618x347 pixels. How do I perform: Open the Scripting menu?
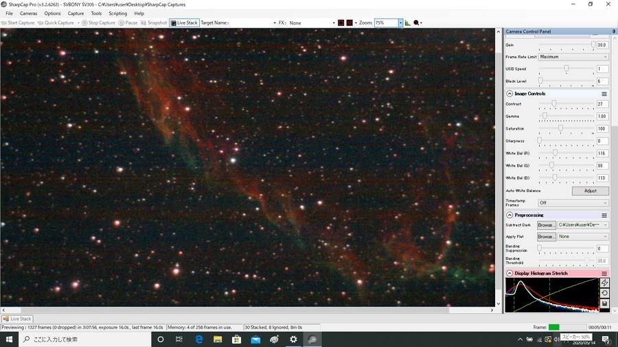coord(118,14)
